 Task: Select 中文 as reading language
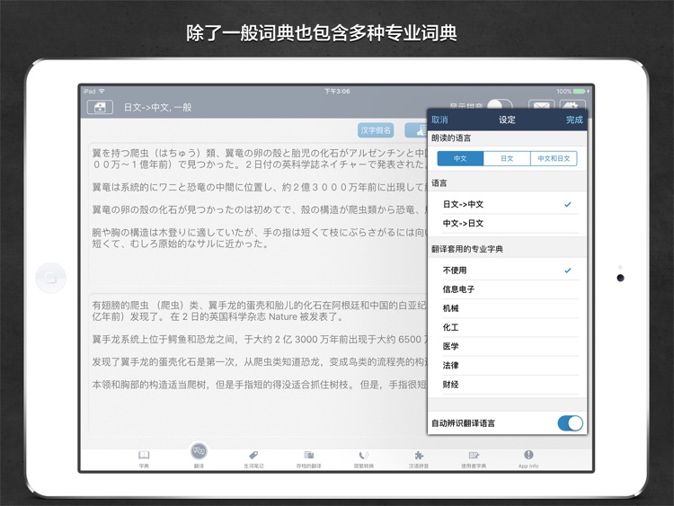point(460,158)
